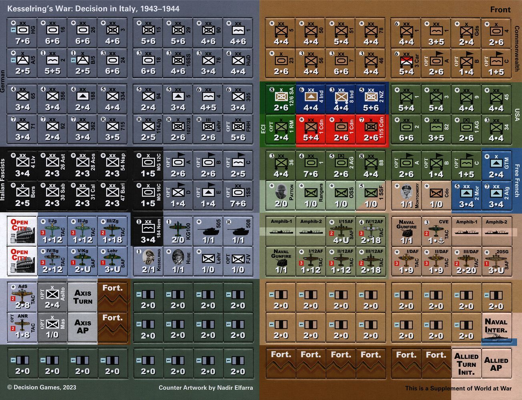522x400 pixels.
Task: Select the 205G bomber counter
Action: pos(496,262)
